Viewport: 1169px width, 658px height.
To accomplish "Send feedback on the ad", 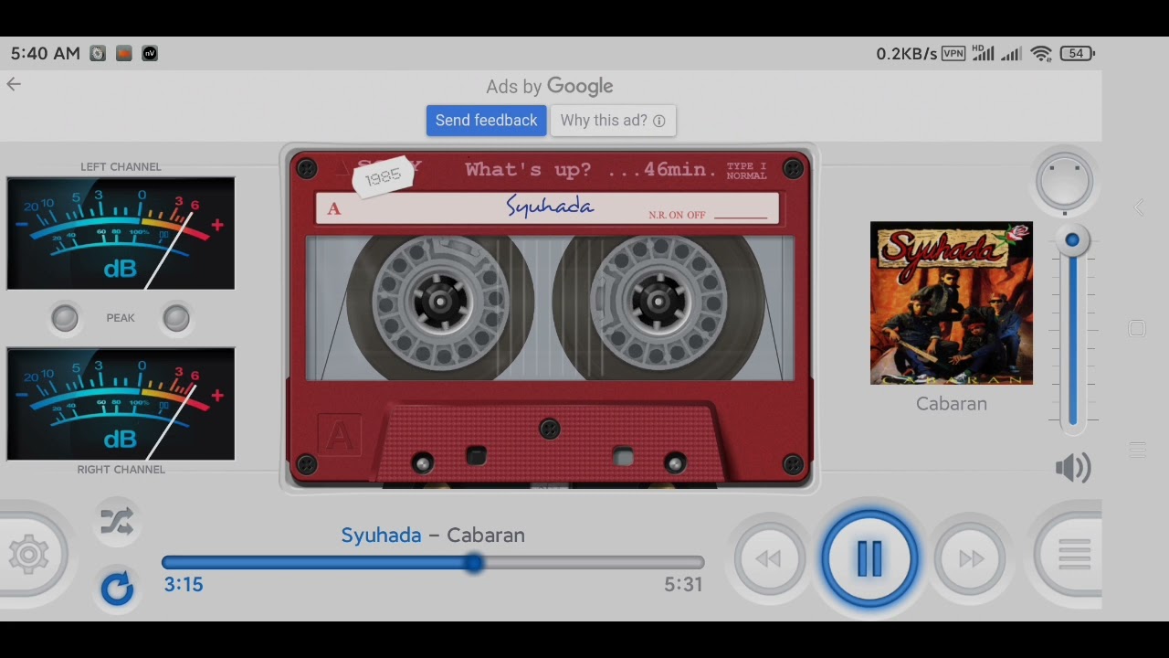I will 486,121.
